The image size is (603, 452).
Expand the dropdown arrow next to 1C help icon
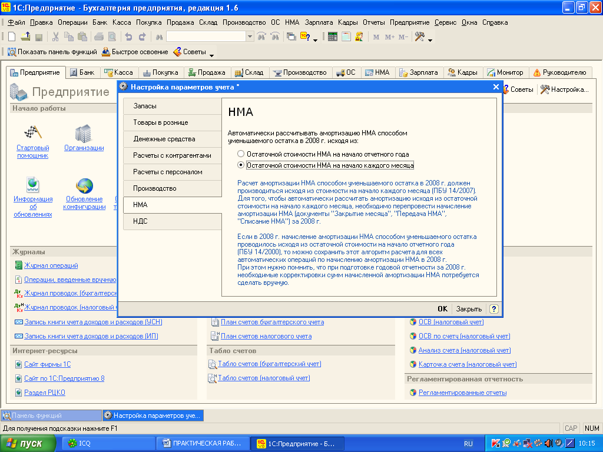pos(316,40)
